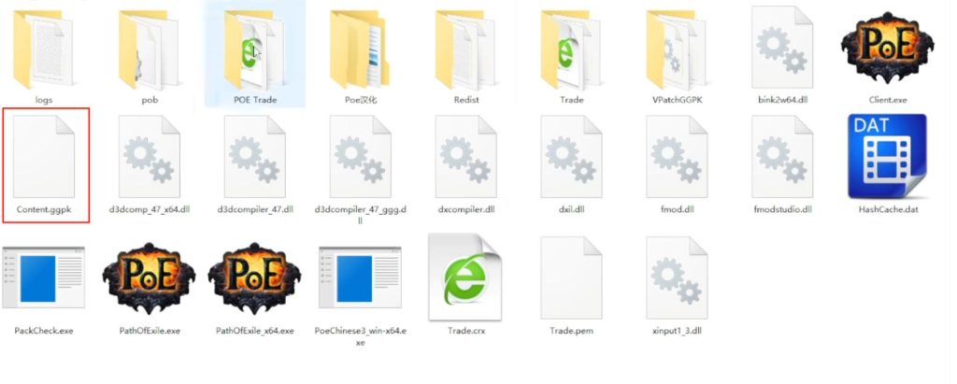This screenshot has width=957, height=384.
Task: Click the 'xinput1_3.dll' file name
Action: point(677,331)
